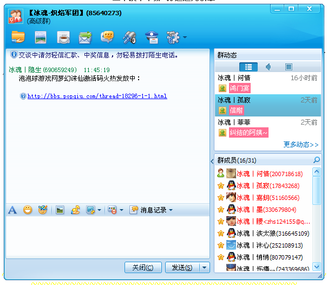Viewport: 327px width, 285px height.
Task: Open the 消息记录 dropdown
Action: coord(152,210)
